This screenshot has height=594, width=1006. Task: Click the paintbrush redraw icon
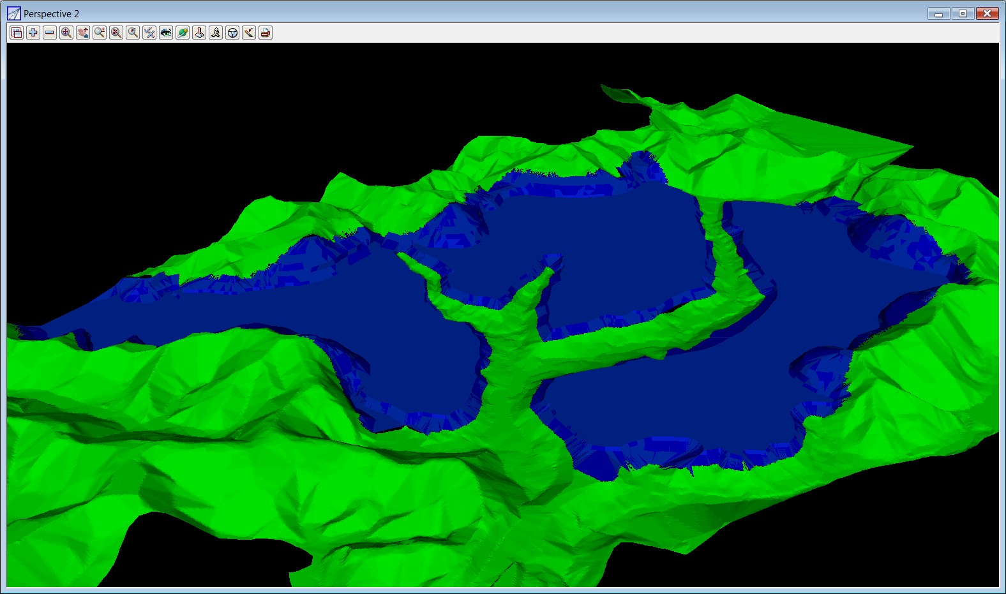249,33
